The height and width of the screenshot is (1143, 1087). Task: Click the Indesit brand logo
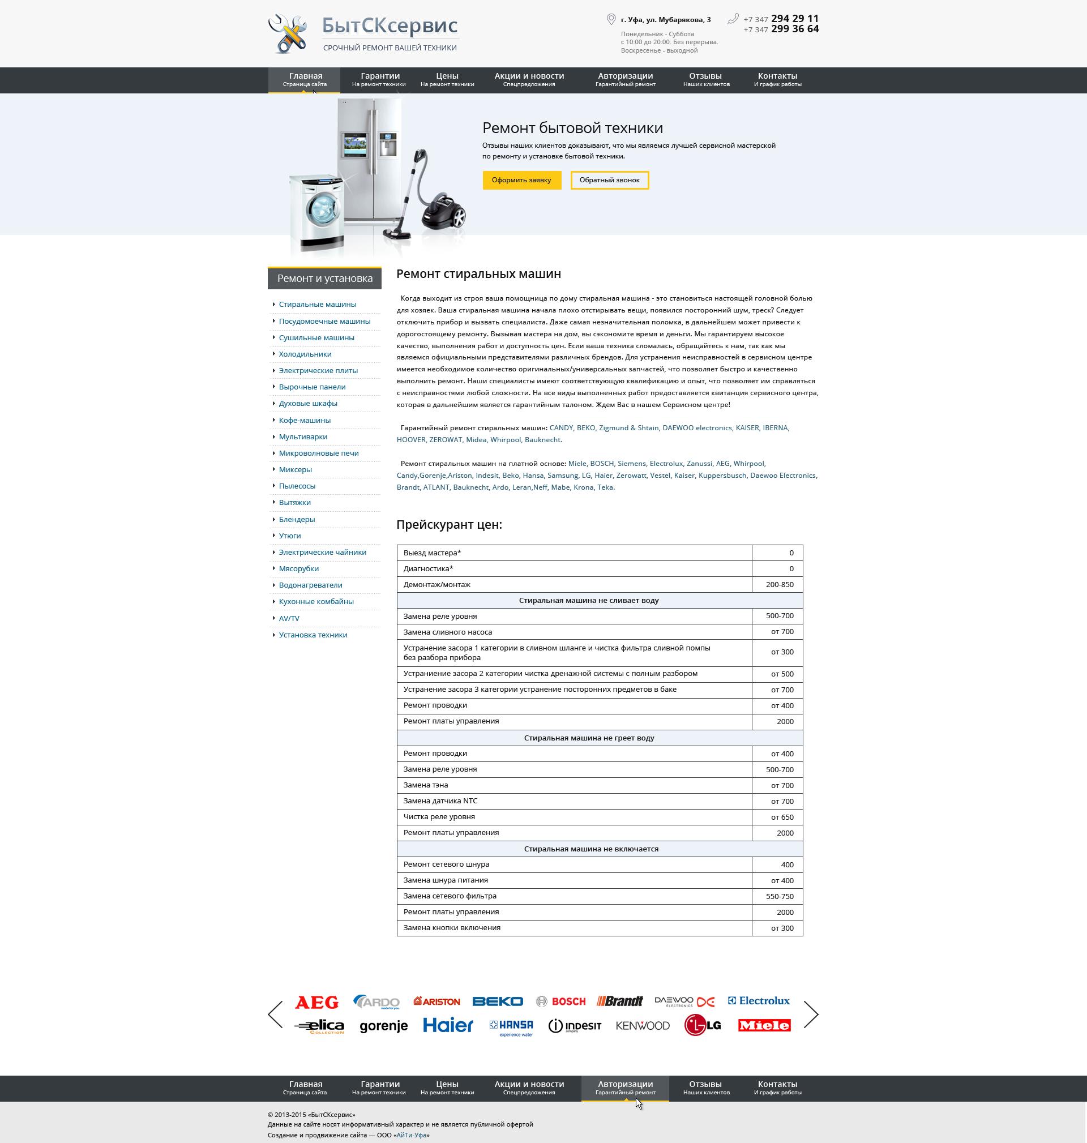(575, 1026)
